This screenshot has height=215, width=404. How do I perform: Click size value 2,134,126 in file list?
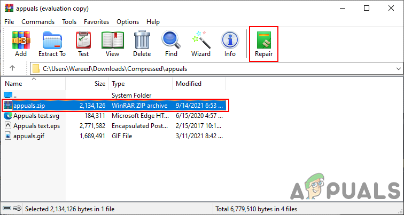pyautogui.click(x=92, y=106)
